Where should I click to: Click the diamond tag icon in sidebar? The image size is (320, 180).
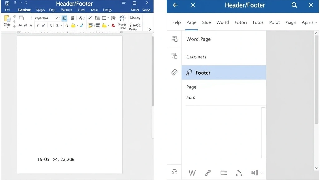pyautogui.click(x=174, y=72)
